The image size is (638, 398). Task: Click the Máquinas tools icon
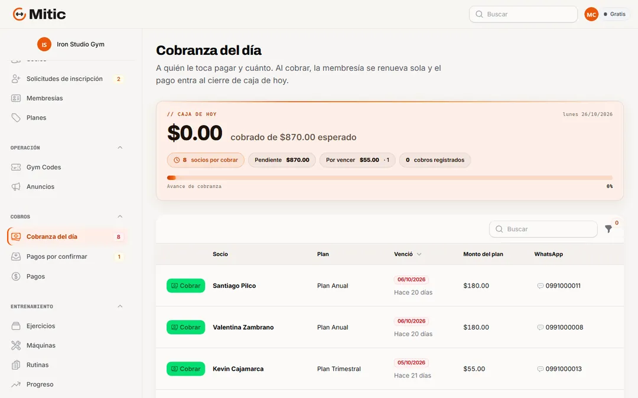point(16,346)
